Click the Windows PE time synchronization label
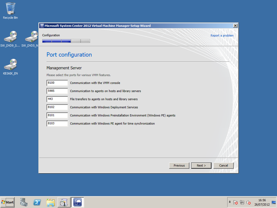277x208 pixels. 112,123
